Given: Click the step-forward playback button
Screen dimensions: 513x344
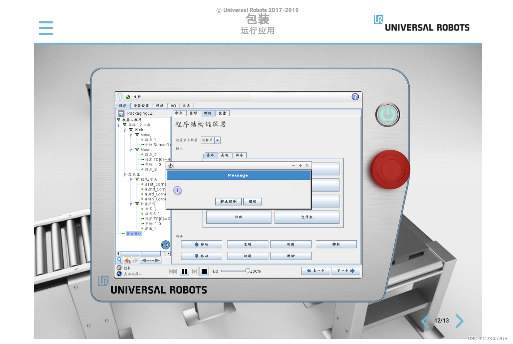Looking at the screenshot, I should [x=194, y=271].
